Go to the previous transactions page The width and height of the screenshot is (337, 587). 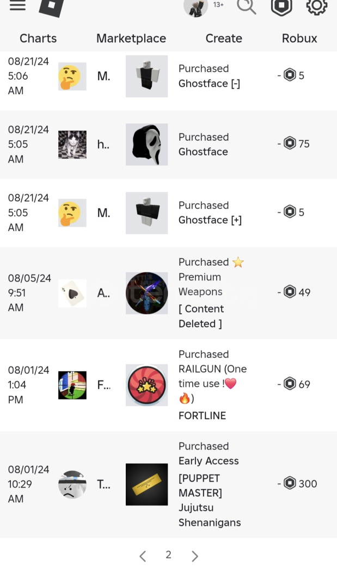click(143, 556)
